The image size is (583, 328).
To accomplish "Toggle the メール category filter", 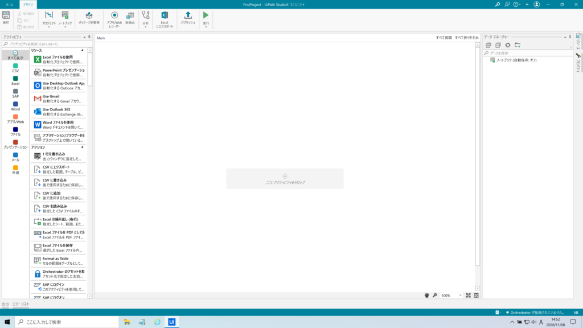I will click(x=15, y=157).
